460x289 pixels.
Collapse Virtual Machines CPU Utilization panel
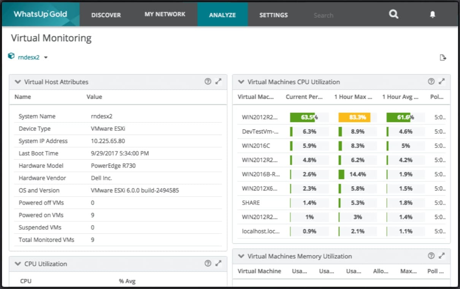[x=241, y=82]
